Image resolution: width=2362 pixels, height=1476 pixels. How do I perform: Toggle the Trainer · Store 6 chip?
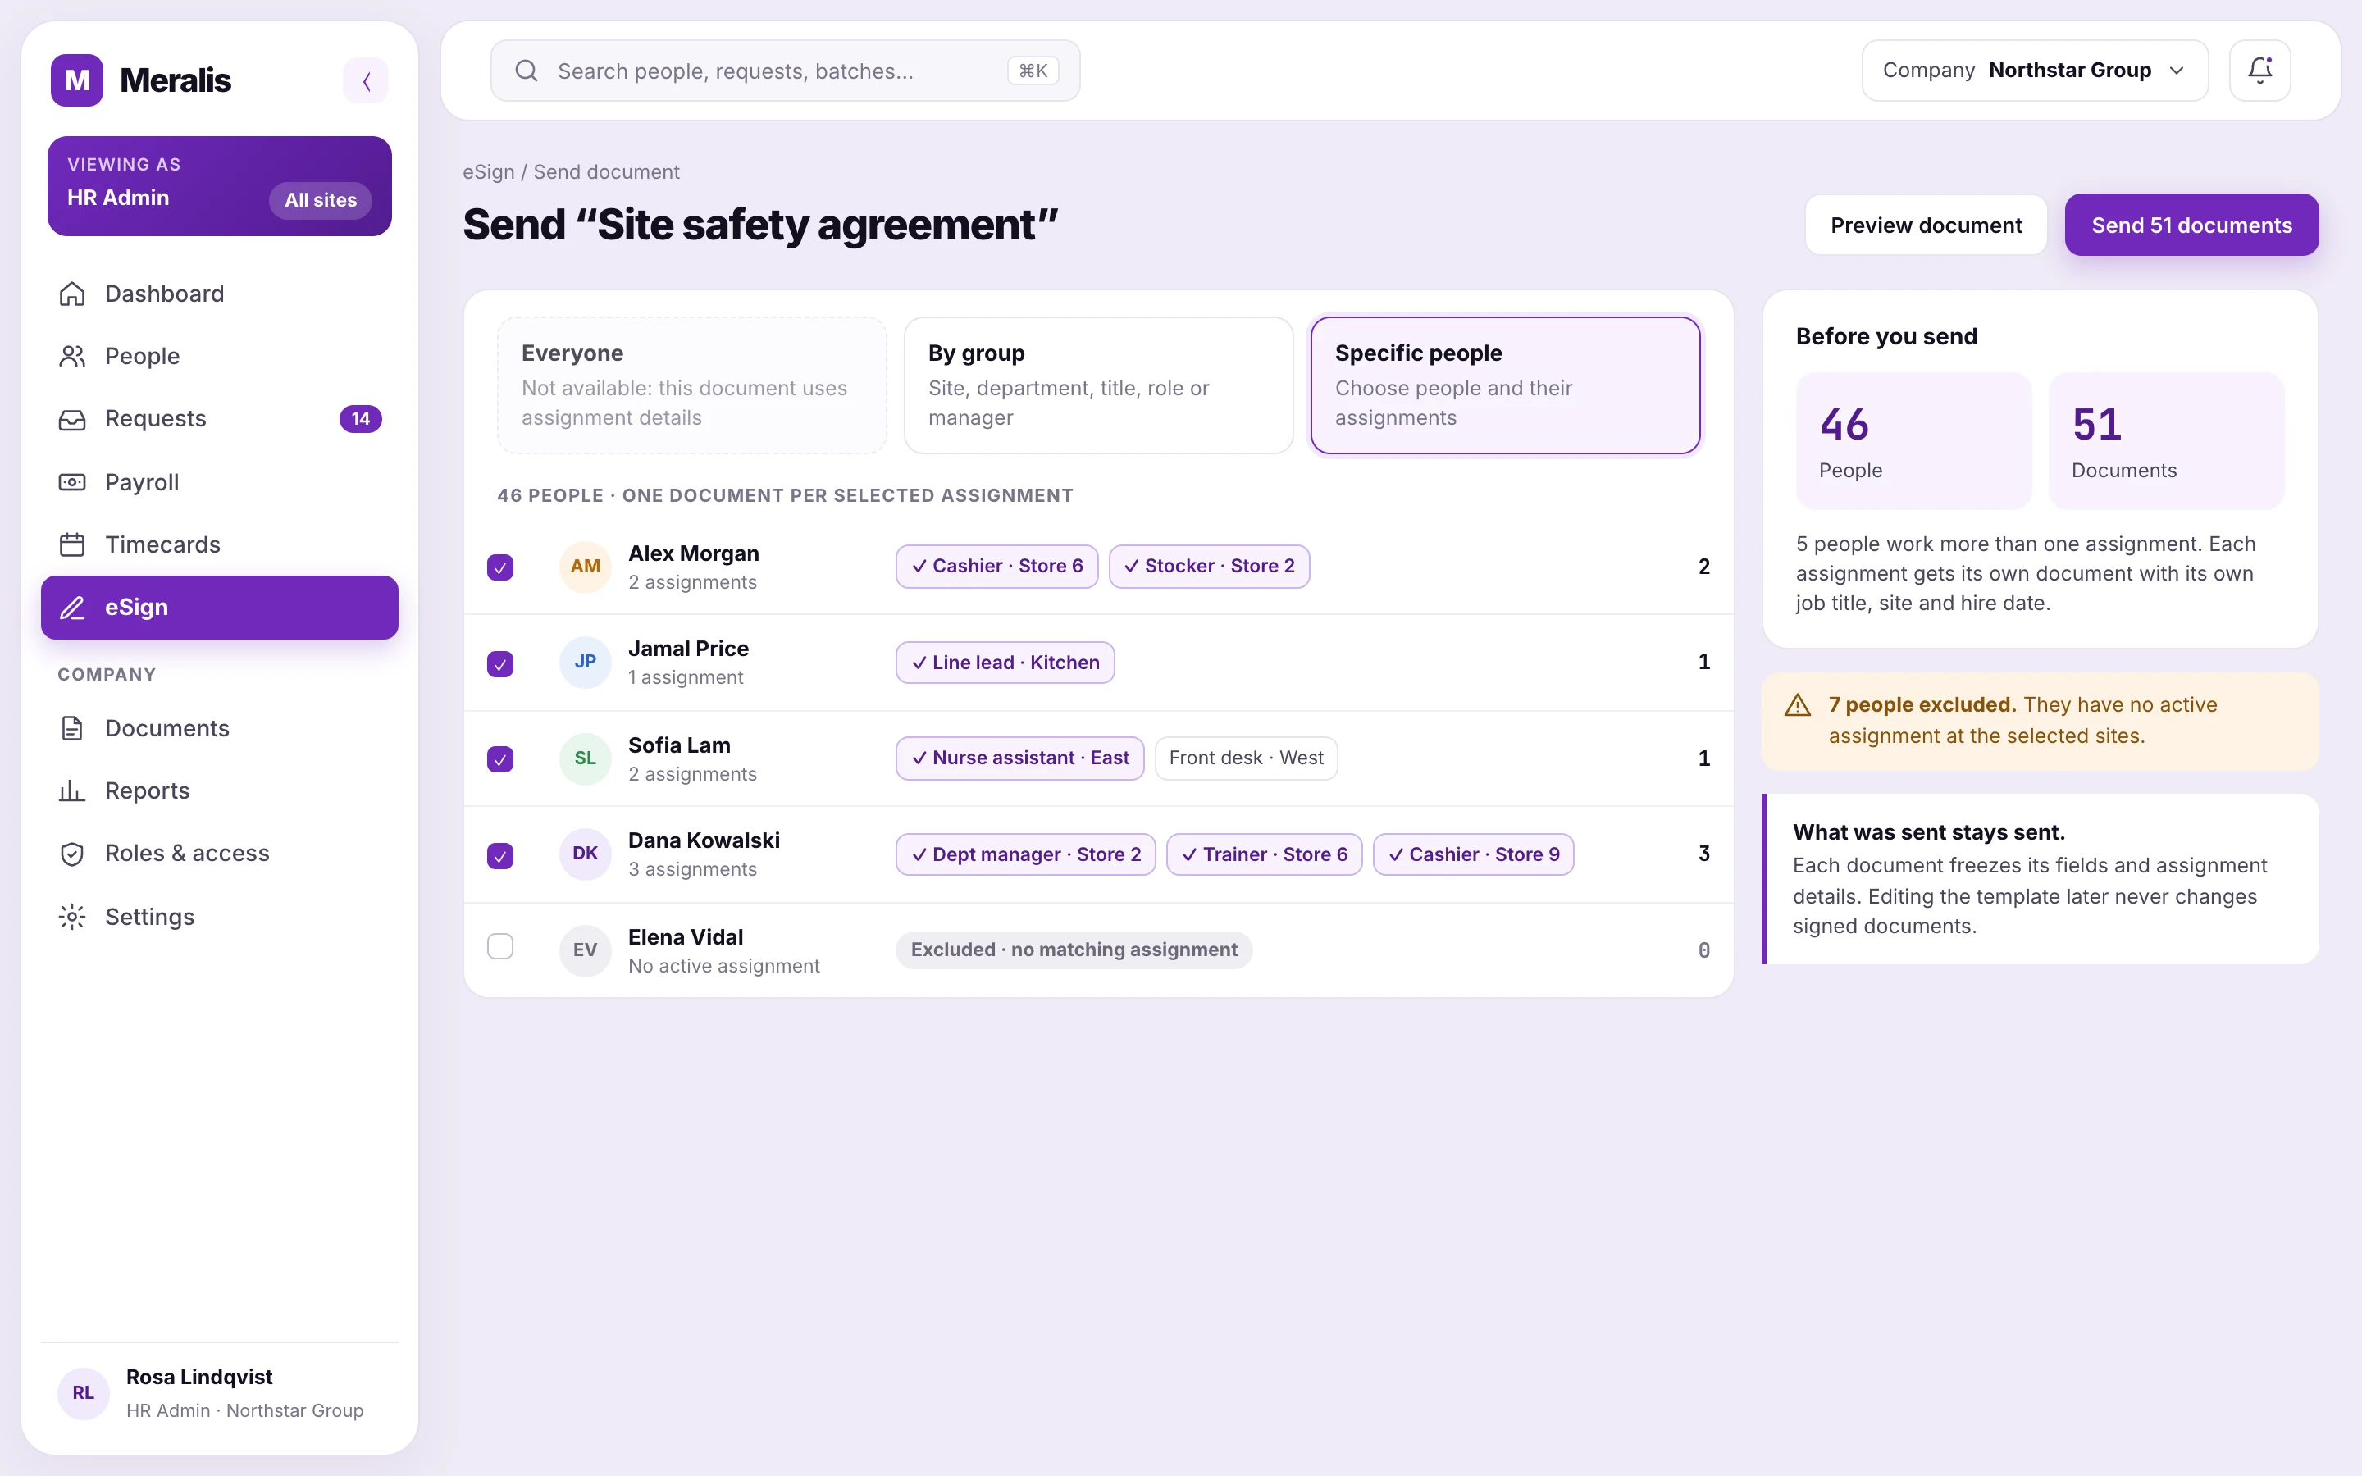click(1264, 854)
